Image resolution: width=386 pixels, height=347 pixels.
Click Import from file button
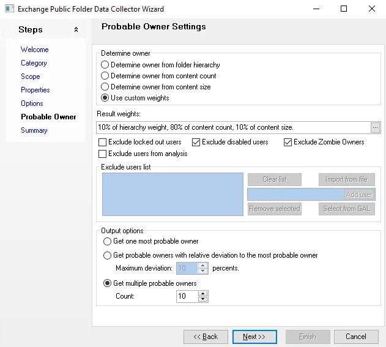347,179
